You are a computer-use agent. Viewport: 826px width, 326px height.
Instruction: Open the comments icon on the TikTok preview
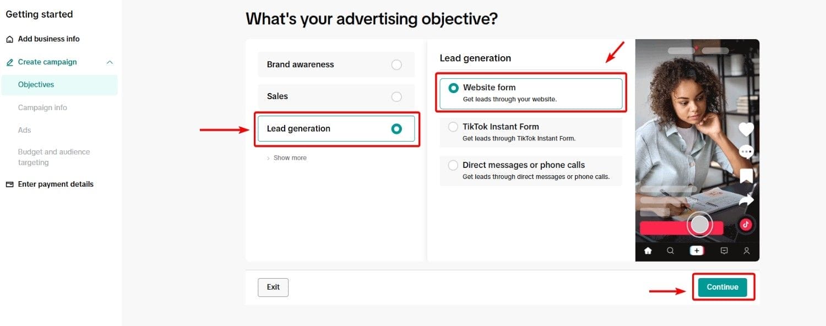pos(747,151)
